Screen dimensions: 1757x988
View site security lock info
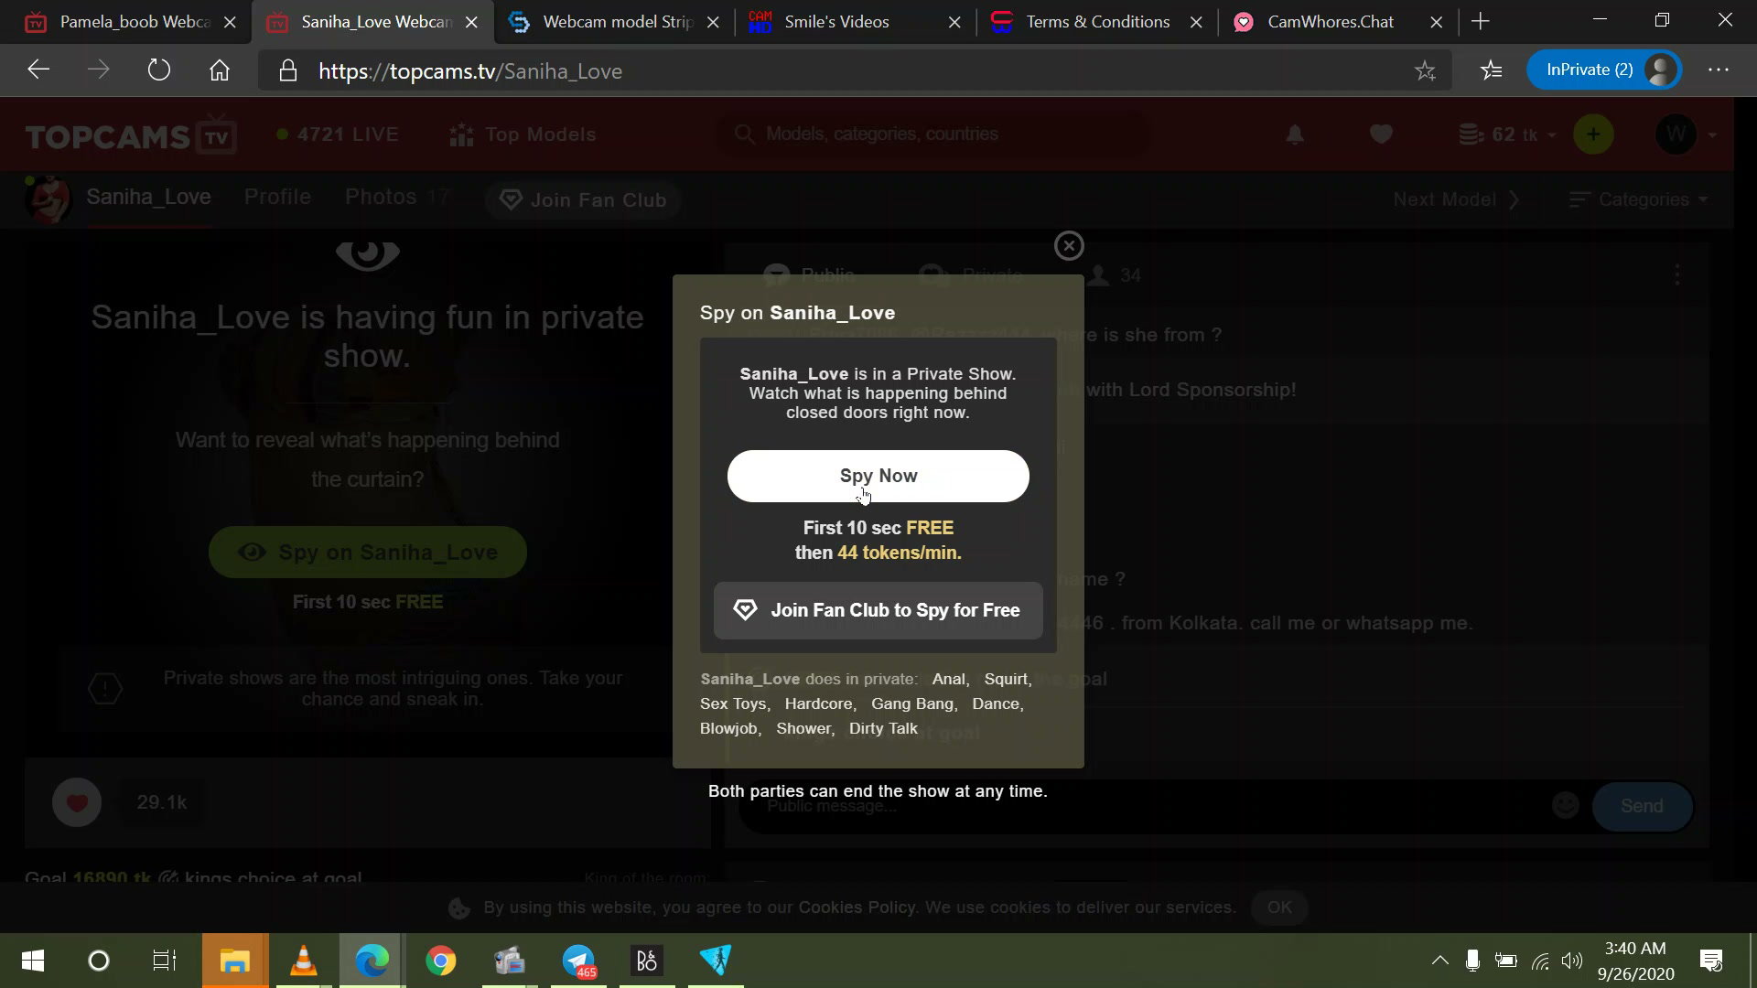tap(288, 71)
